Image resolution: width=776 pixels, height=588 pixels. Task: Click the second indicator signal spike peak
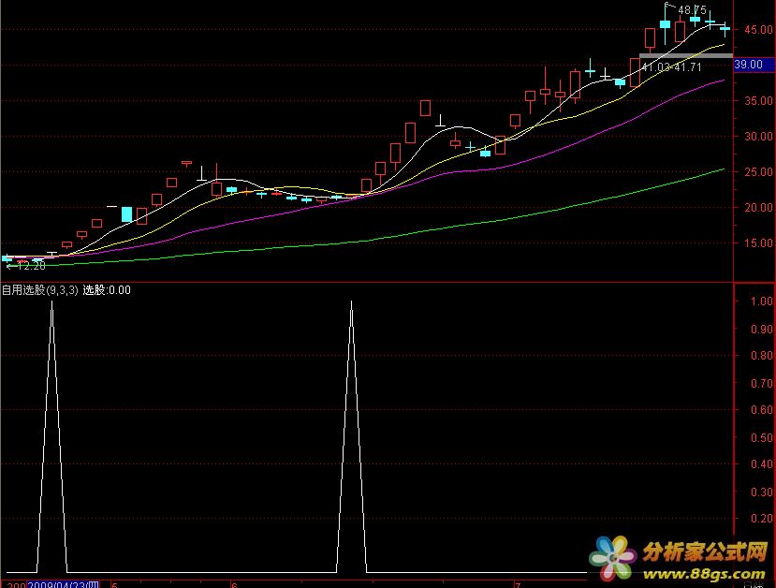coord(351,301)
